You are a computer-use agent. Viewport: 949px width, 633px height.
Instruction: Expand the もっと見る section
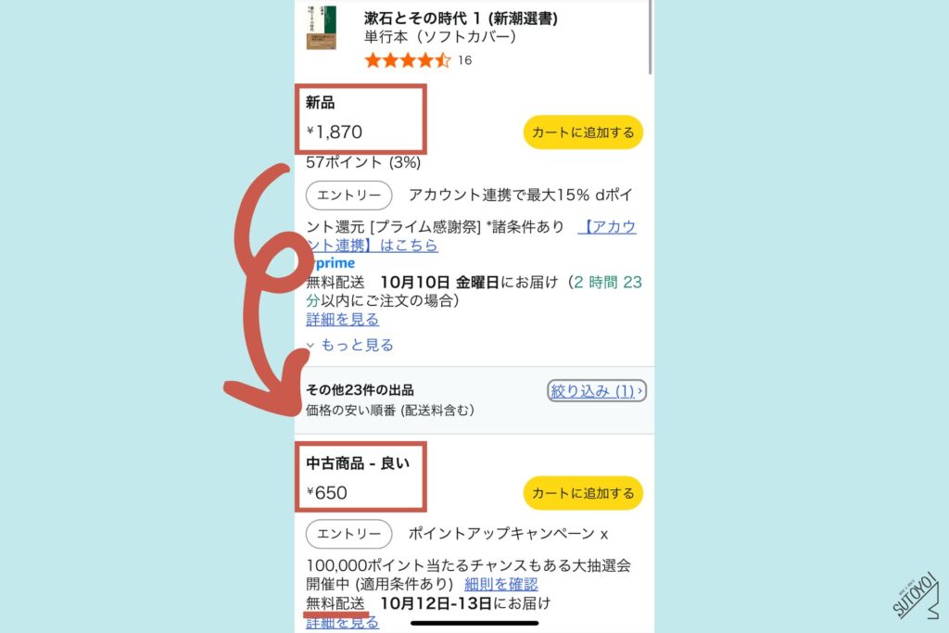(x=357, y=345)
